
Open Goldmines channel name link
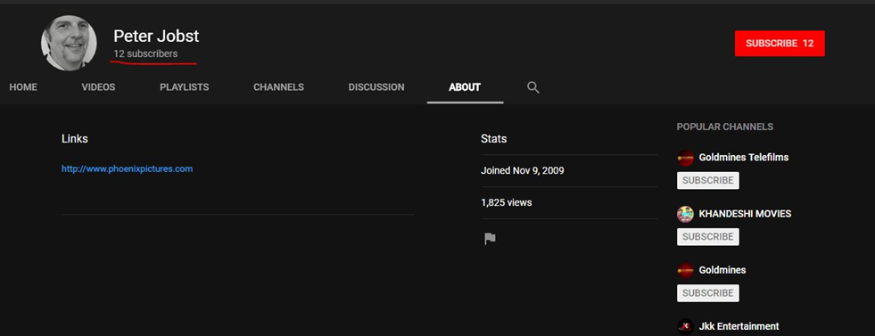[722, 270]
